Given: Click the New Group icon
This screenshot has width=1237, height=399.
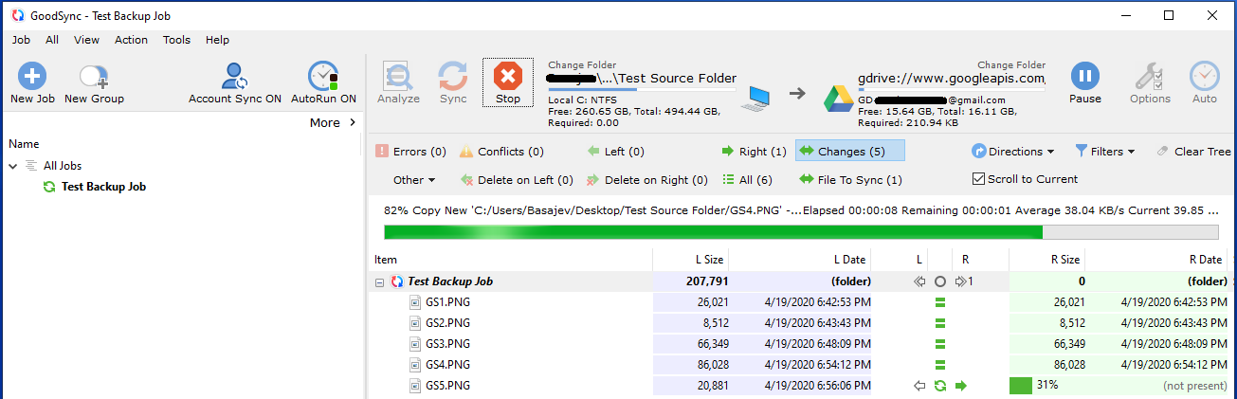Looking at the screenshot, I should 94,77.
